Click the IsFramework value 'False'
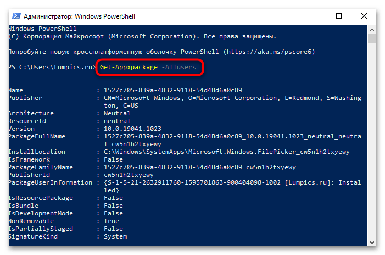Screen dimensions: 385x255 [x=113, y=159]
